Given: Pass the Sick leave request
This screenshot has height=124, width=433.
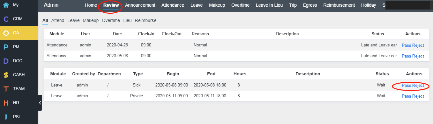Looking at the screenshot, I should point(406,85).
